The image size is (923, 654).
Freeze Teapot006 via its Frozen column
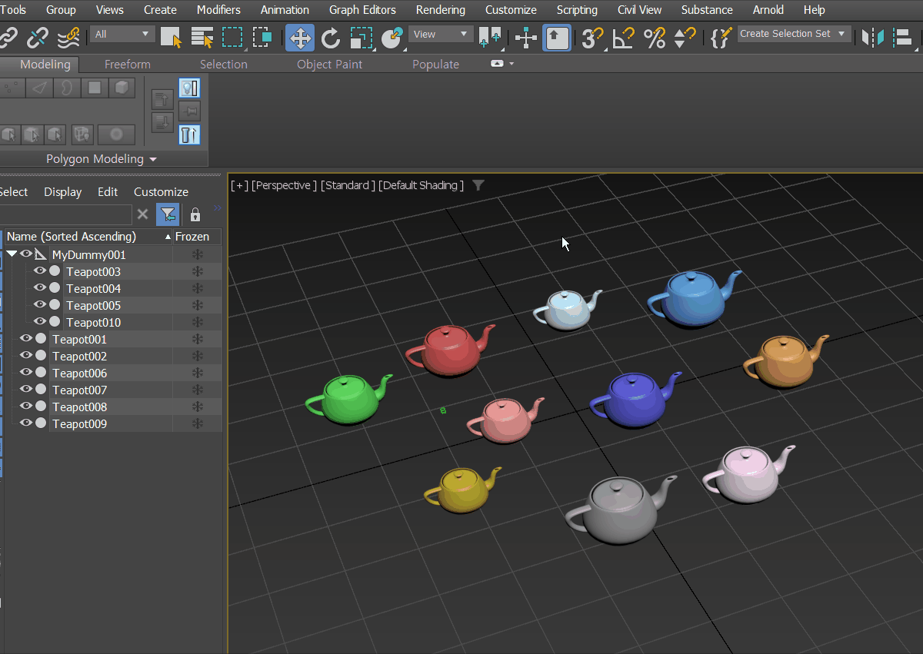198,373
